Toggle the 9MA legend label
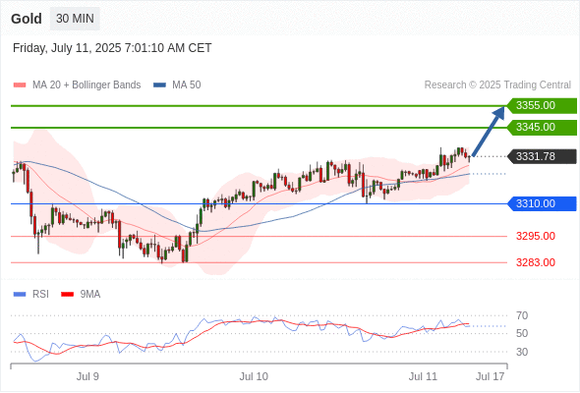 point(90,295)
